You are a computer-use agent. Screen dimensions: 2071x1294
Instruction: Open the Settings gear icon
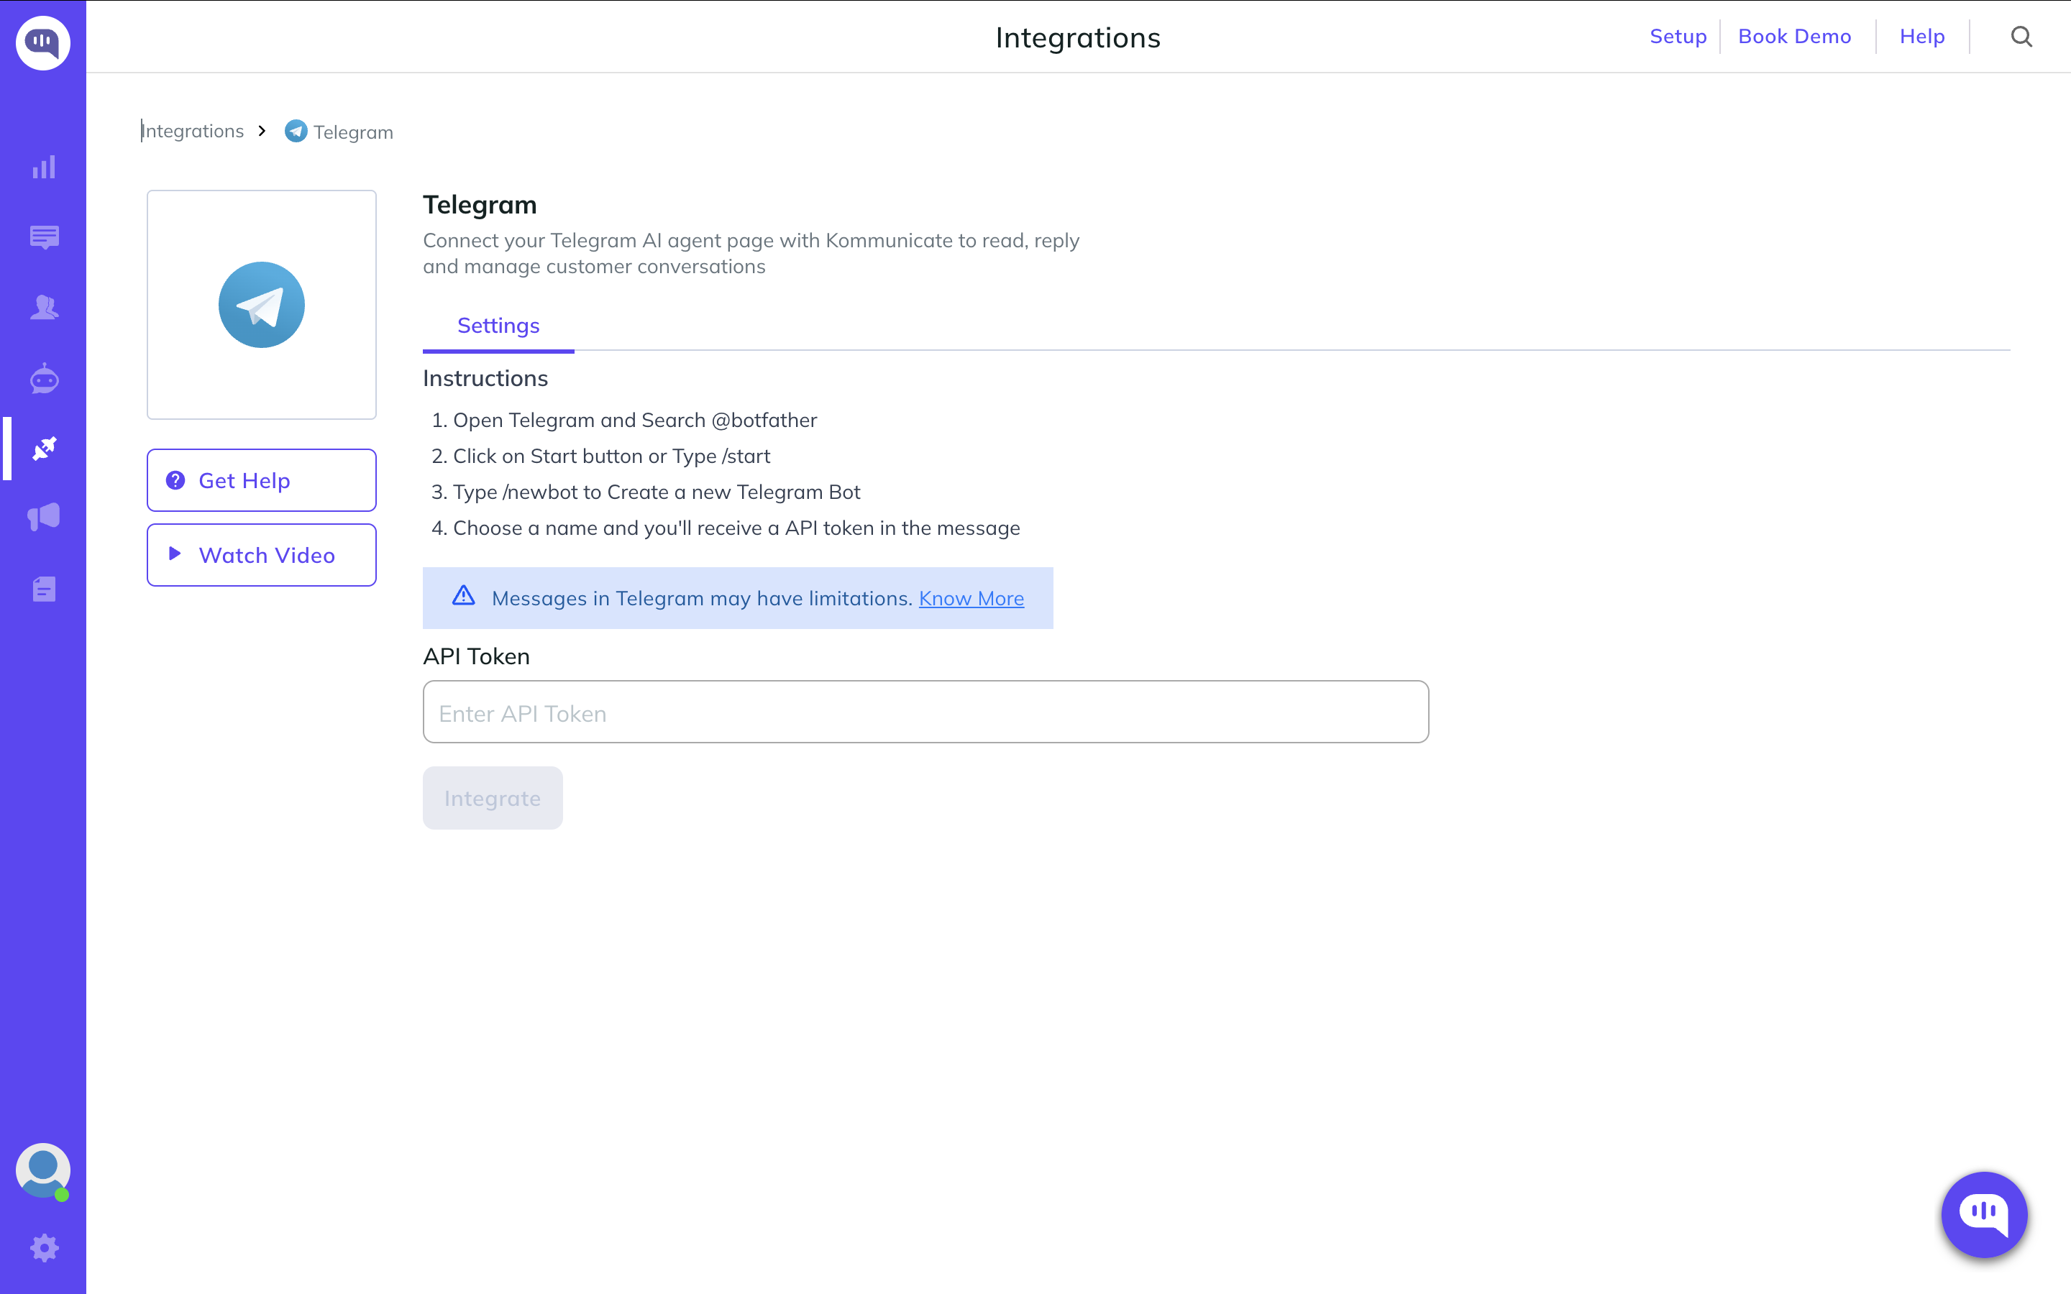tap(44, 1248)
